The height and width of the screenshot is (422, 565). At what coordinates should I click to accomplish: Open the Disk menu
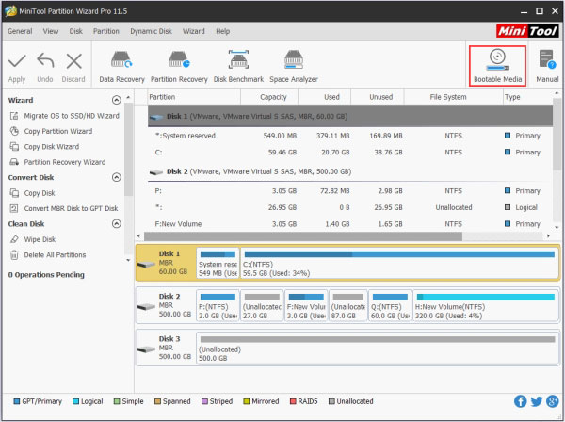click(75, 31)
